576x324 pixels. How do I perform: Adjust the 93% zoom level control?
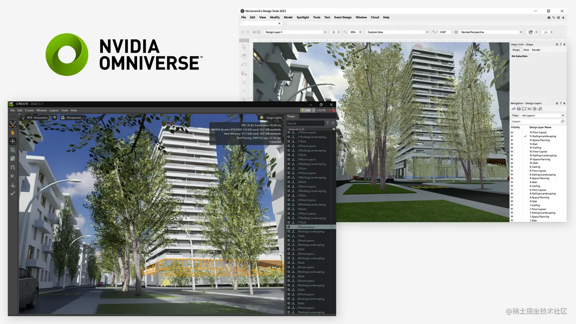click(354, 32)
